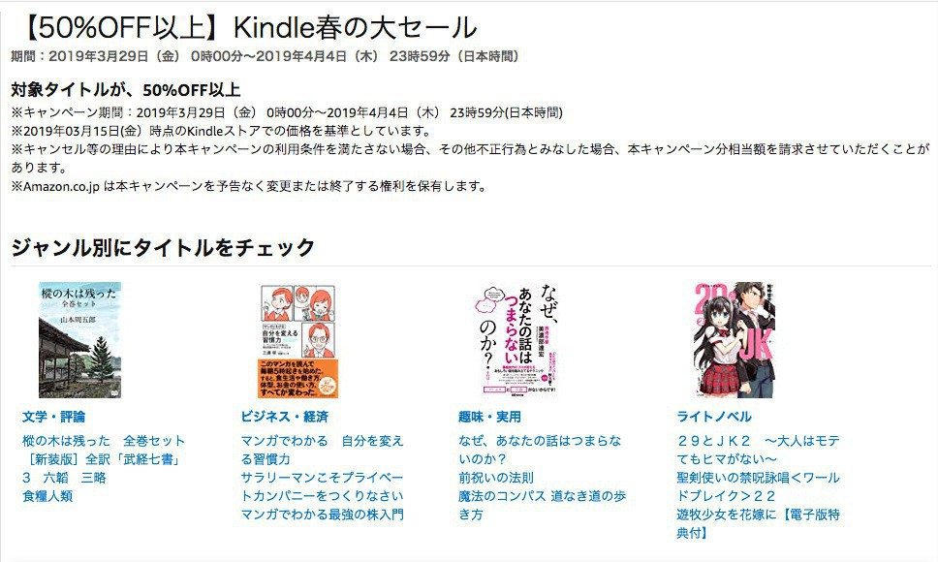
Task: Select サラリーマンこそプライベートカンパニー title link
Action: (x=323, y=486)
